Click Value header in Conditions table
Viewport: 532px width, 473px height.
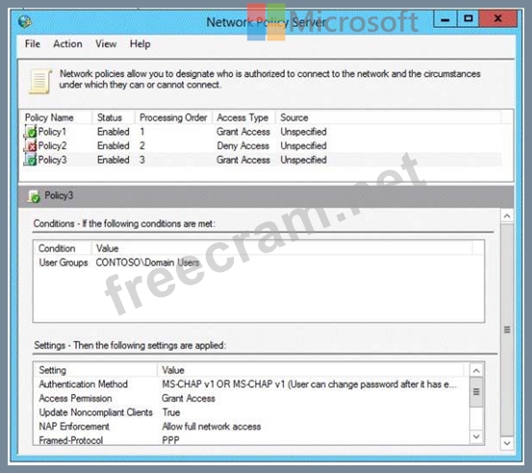point(107,248)
